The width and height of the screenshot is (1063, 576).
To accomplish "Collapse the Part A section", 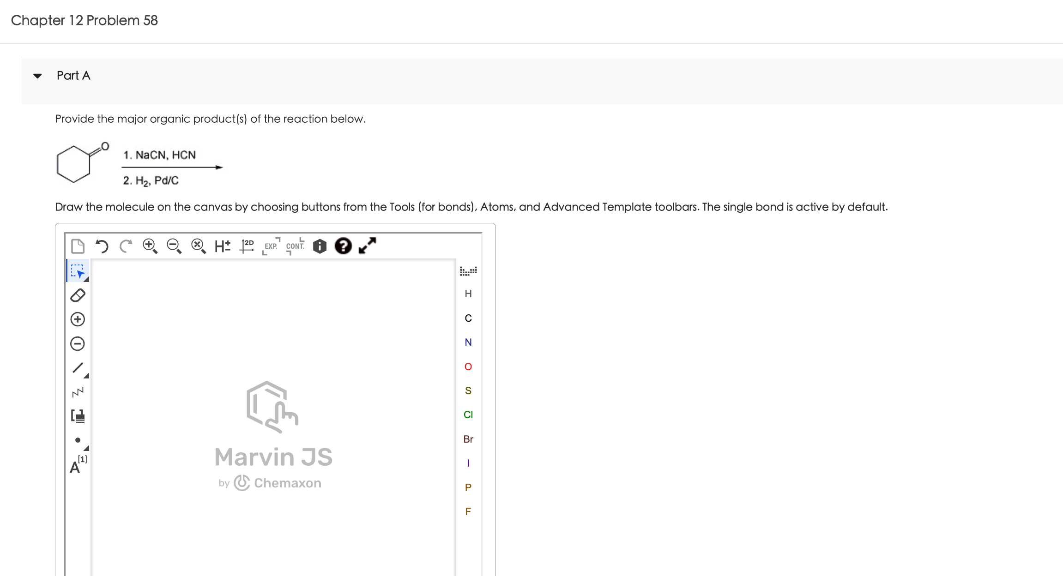I will click(x=38, y=76).
